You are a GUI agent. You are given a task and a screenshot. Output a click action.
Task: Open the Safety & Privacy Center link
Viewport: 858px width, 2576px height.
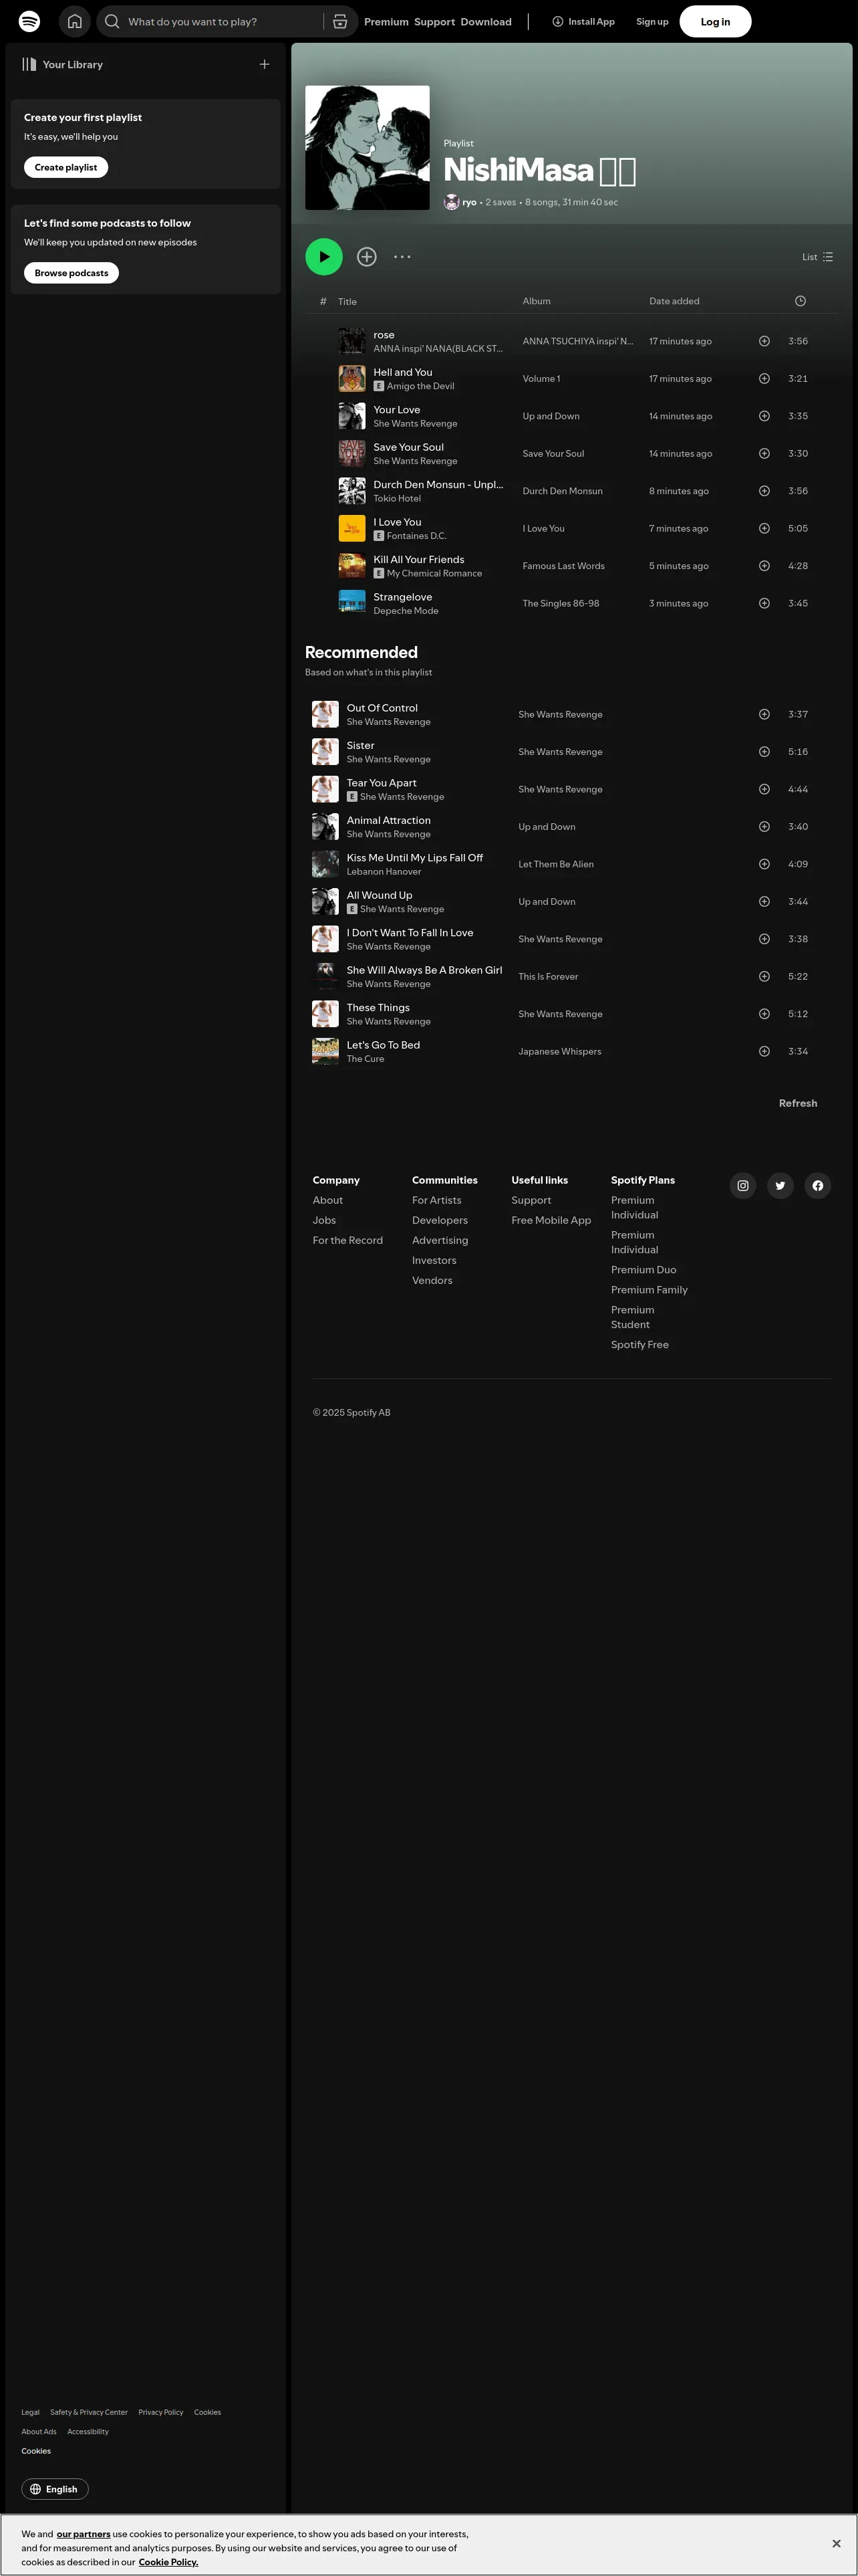pos(89,2412)
